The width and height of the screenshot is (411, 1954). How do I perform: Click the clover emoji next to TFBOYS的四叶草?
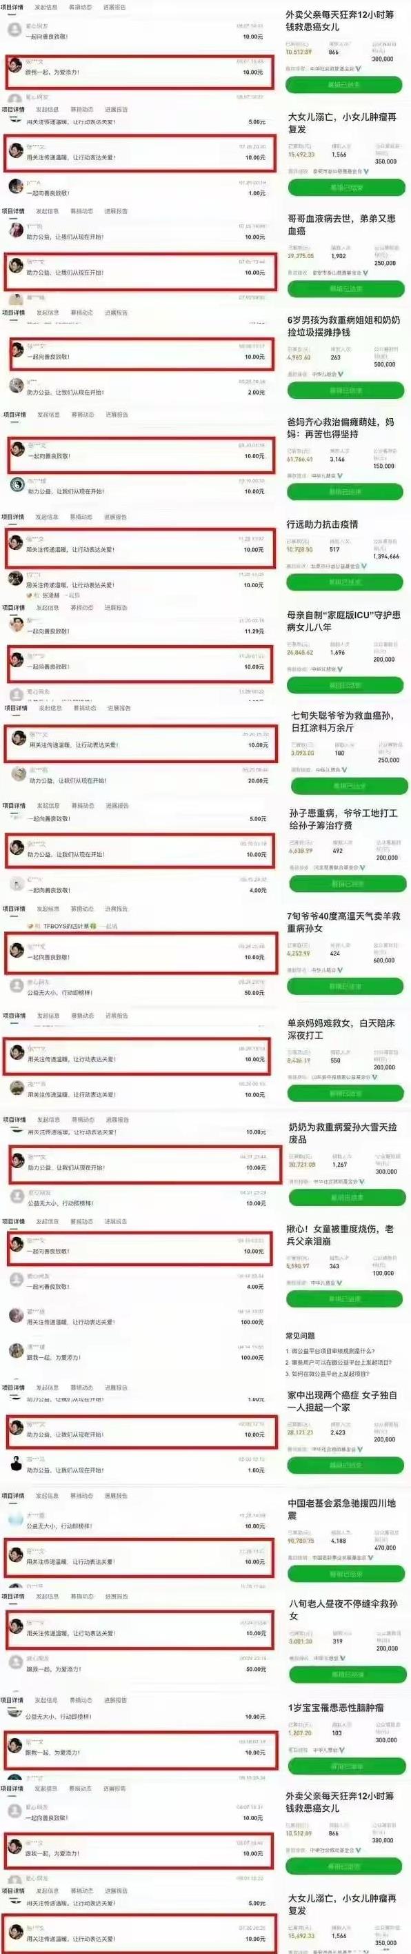click(93, 926)
